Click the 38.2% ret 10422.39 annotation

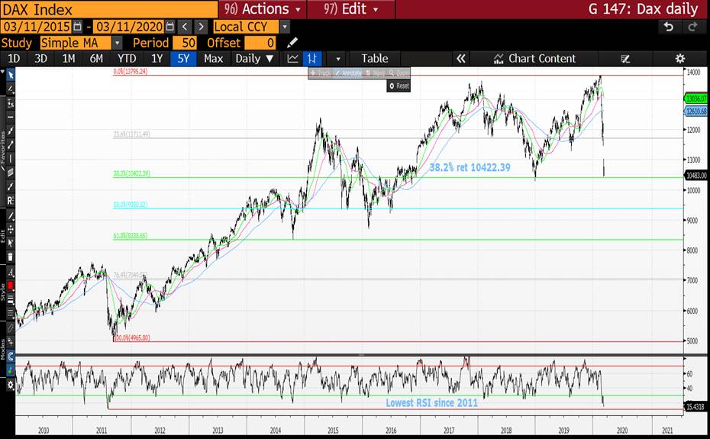click(470, 167)
